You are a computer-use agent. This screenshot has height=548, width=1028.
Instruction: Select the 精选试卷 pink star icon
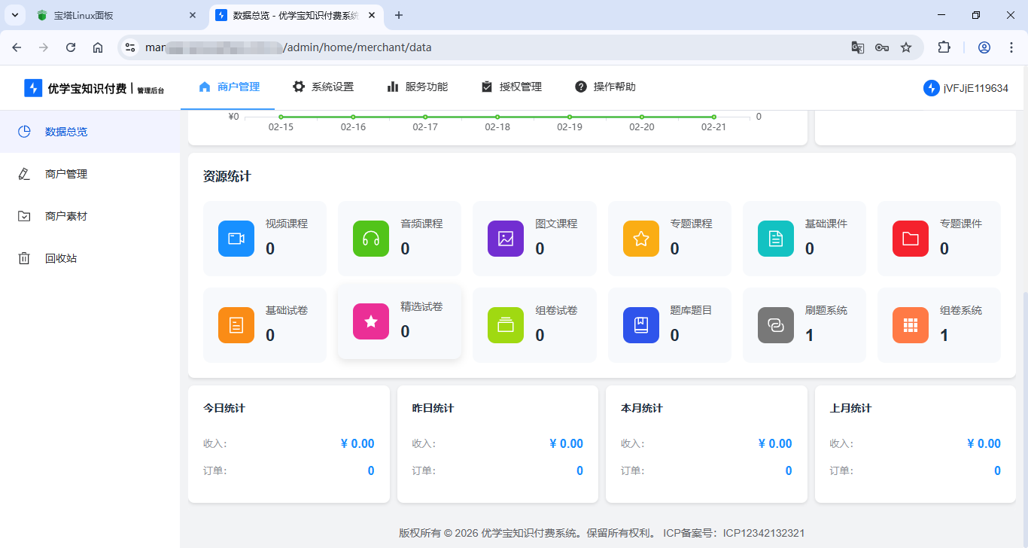(x=370, y=321)
